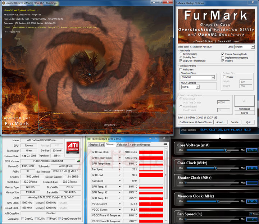Open the Hardware Giveaway tab
The height and width of the screenshot is (224, 259).
click(140, 145)
